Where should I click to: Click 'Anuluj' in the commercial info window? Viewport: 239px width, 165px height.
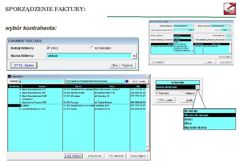[x=209, y=62]
